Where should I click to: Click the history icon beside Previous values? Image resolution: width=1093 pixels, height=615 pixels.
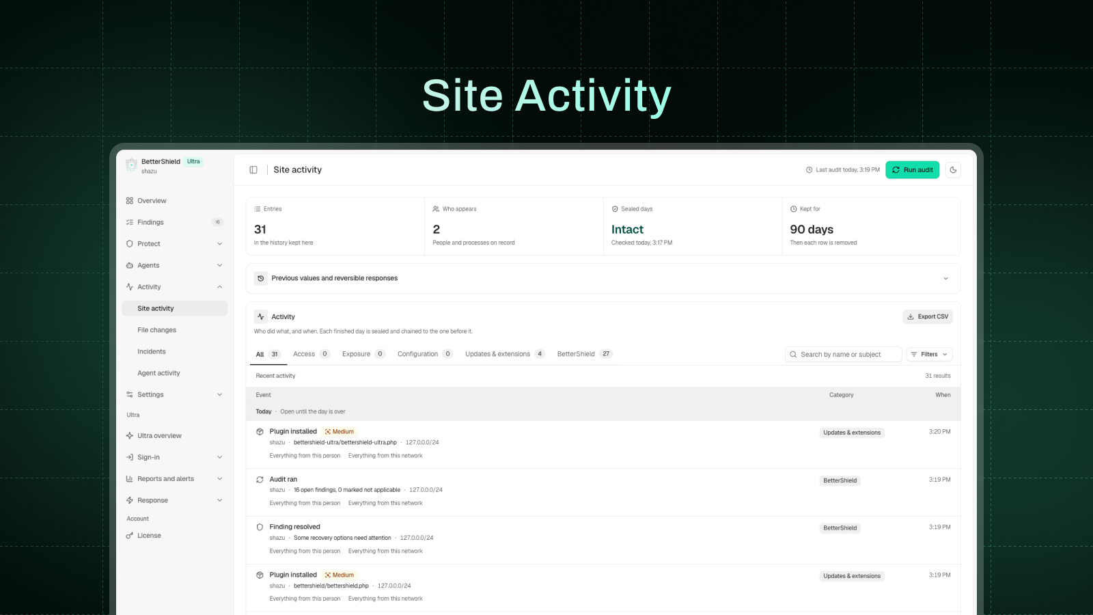261,278
